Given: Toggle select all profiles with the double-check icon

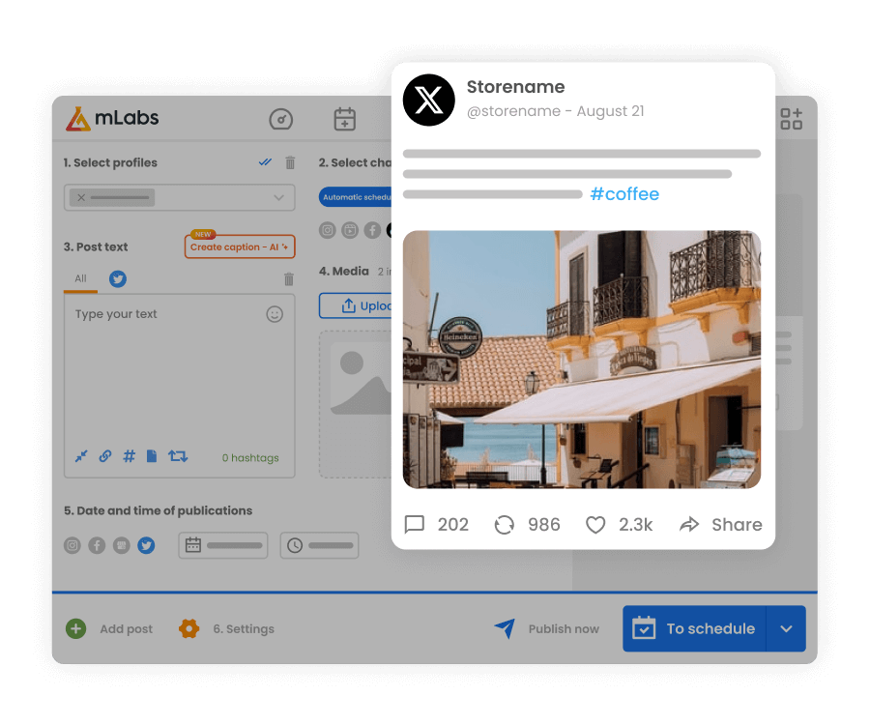Looking at the screenshot, I should 265,162.
